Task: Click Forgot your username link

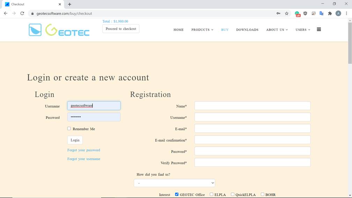Action: click(x=84, y=159)
